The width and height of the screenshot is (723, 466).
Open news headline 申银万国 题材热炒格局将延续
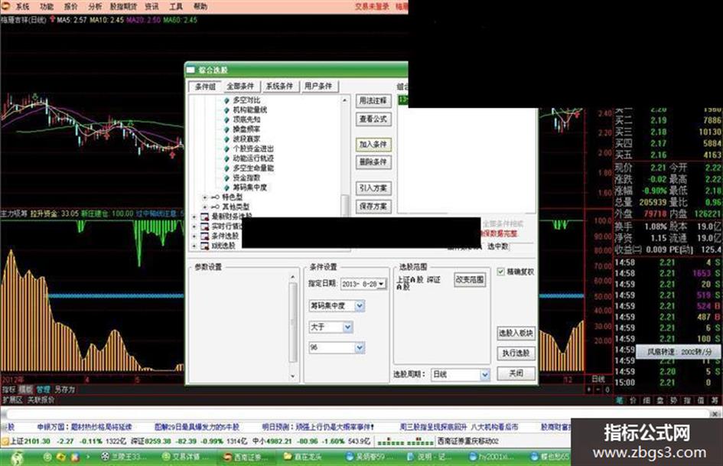[x=84, y=427]
